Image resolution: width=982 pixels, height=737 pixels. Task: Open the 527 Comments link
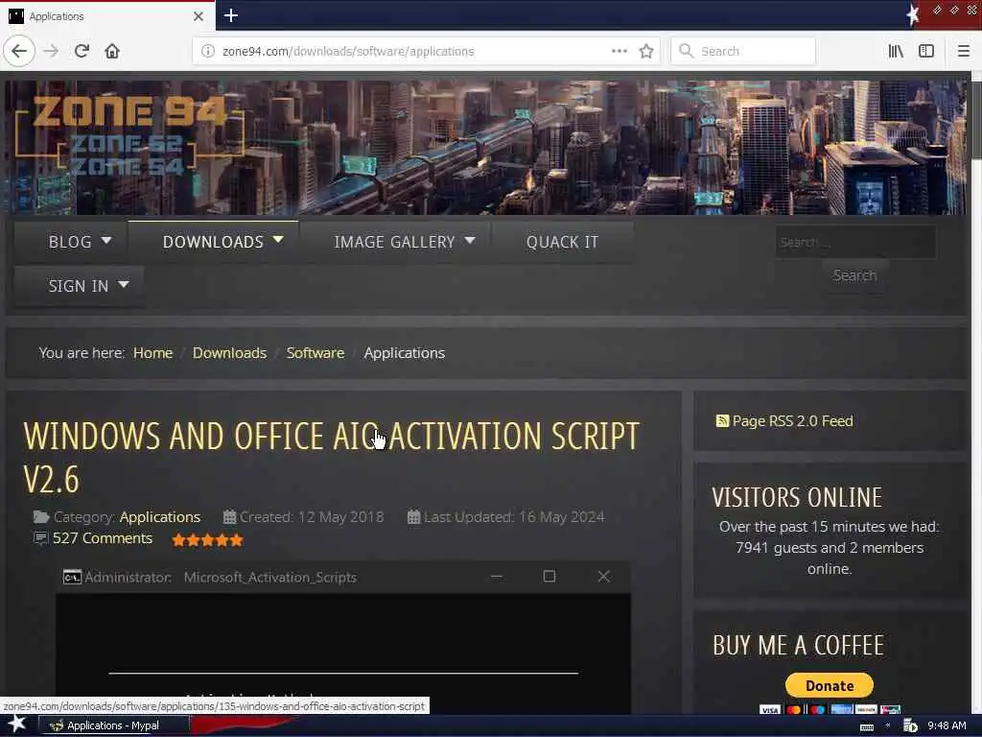pyautogui.click(x=102, y=538)
